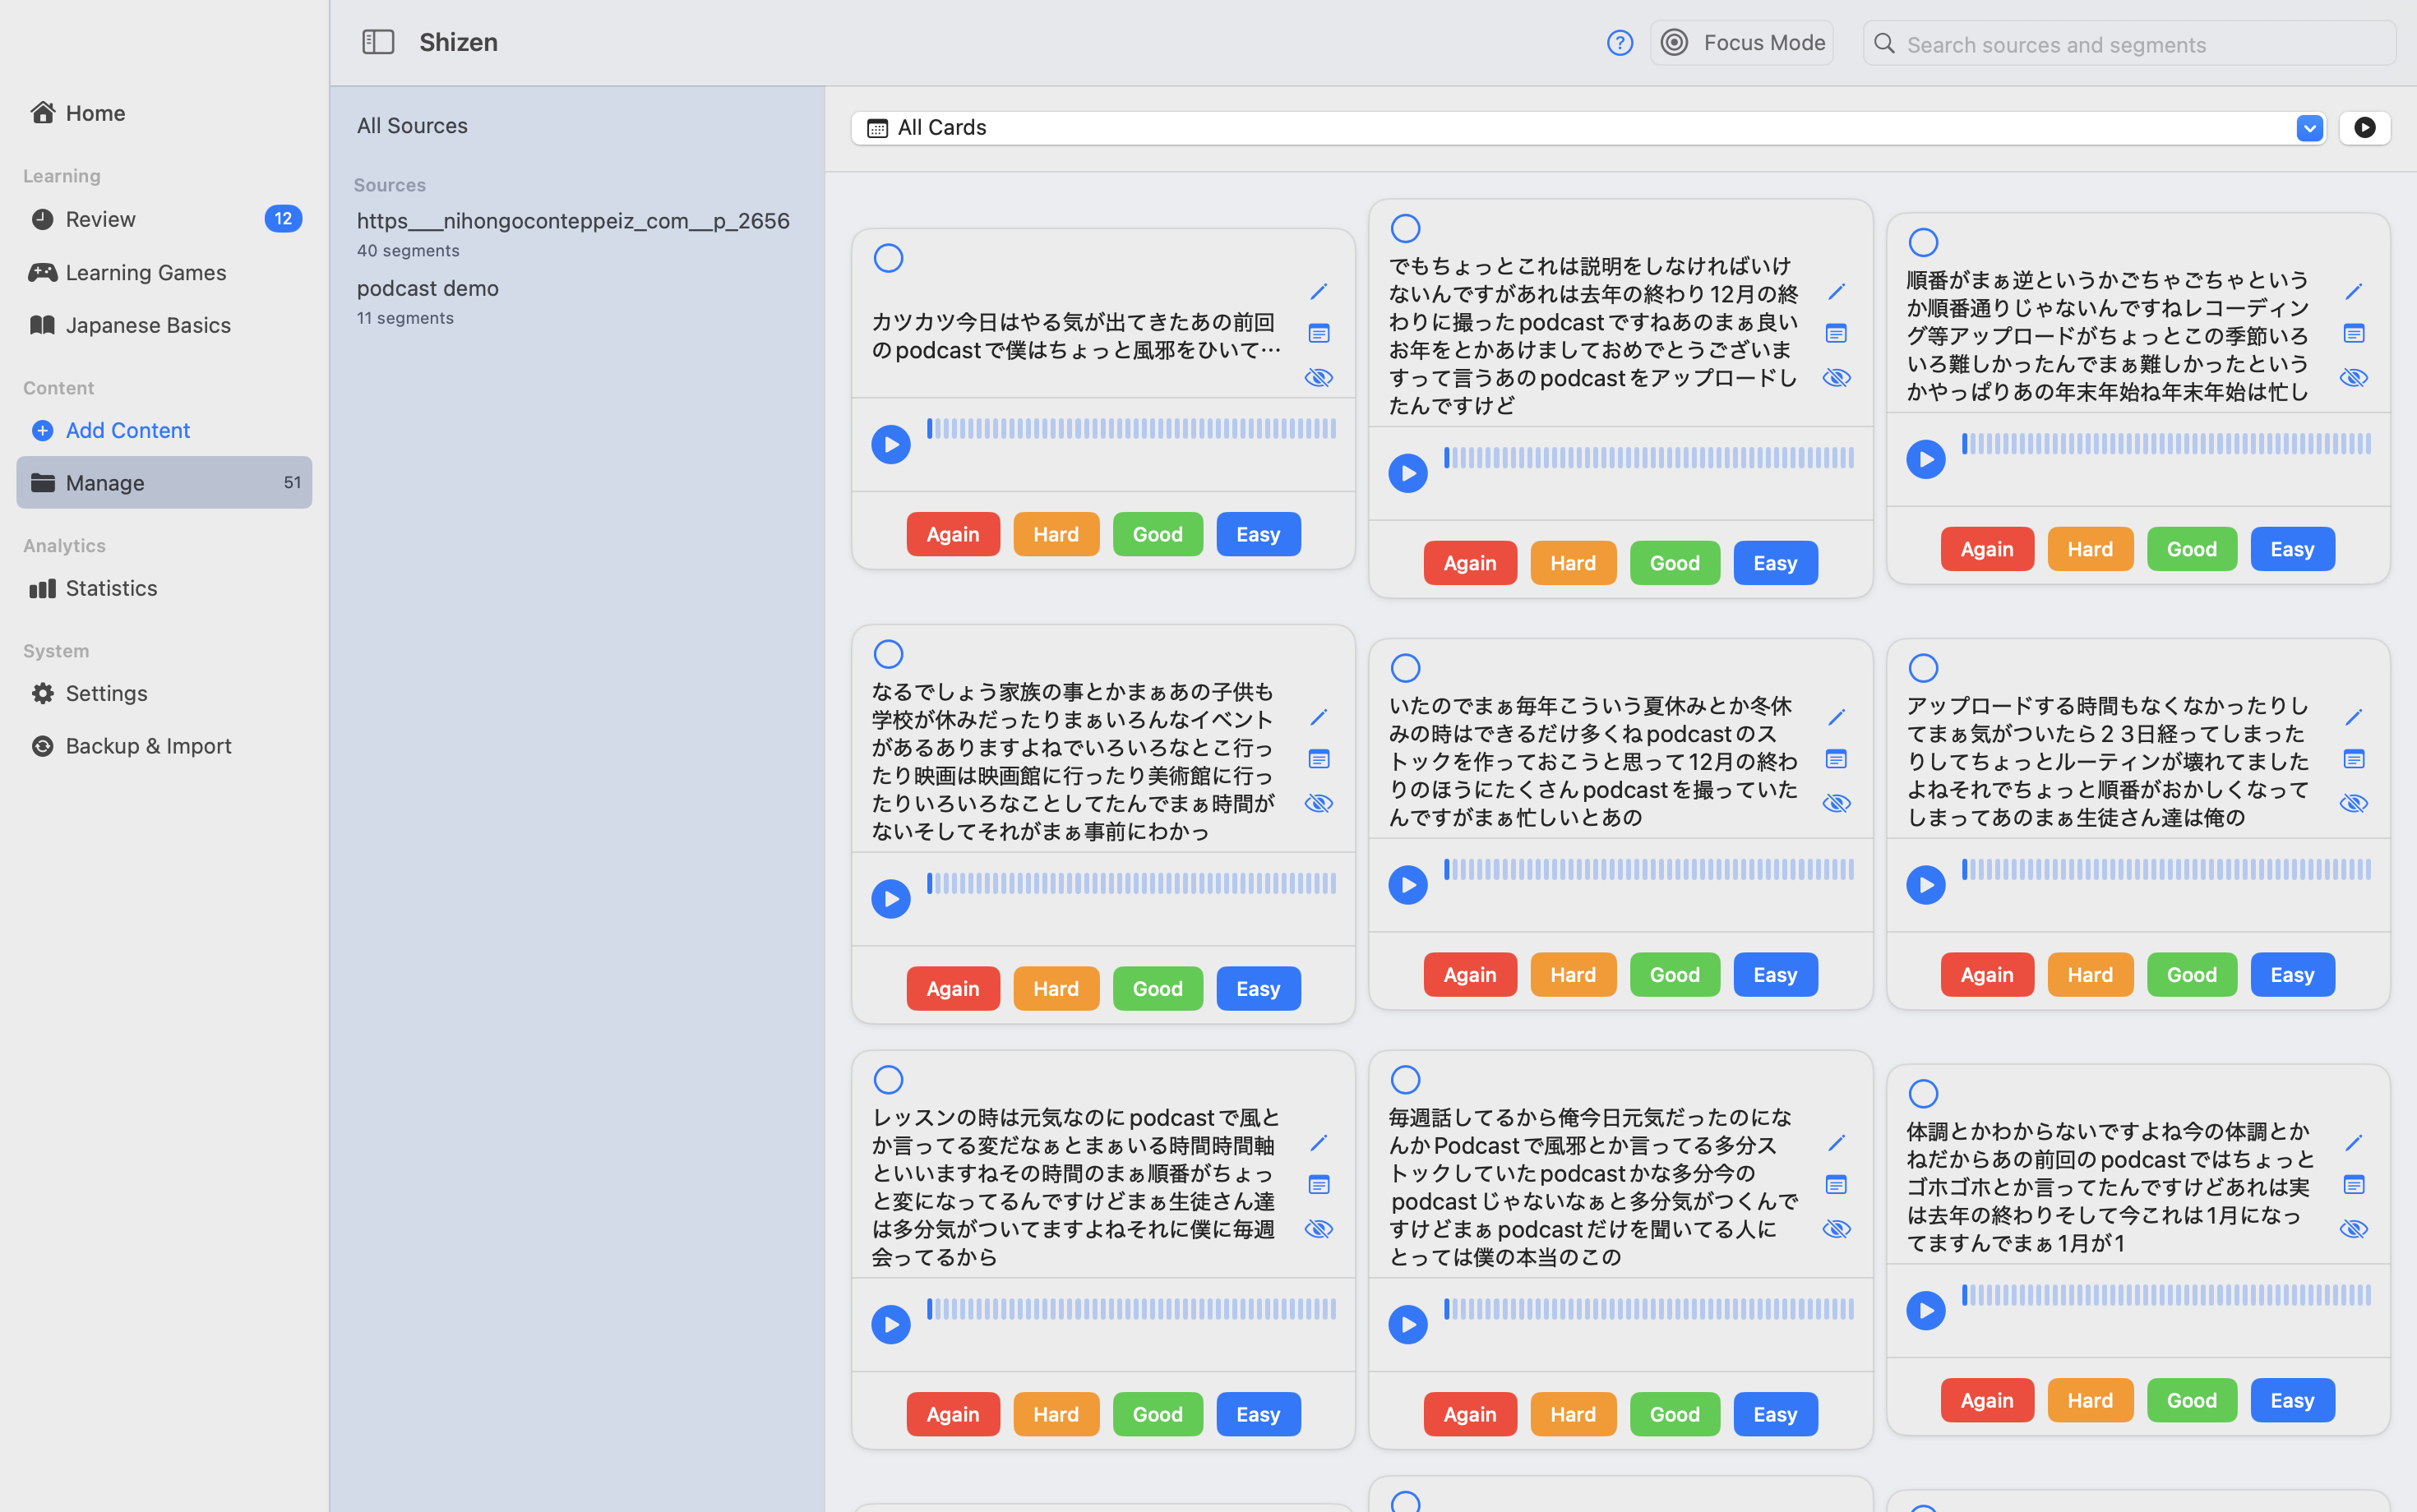This screenshot has height=1512, width=2417.
Task: Play audio of カツカツ今日はやる気 card
Action: pyautogui.click(x=890, y=445)
